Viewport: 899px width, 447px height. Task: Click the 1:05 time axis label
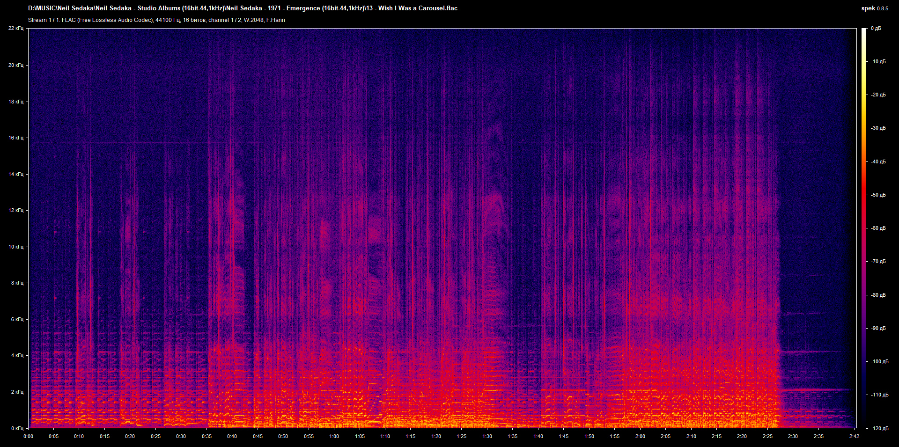click(360, 437)
